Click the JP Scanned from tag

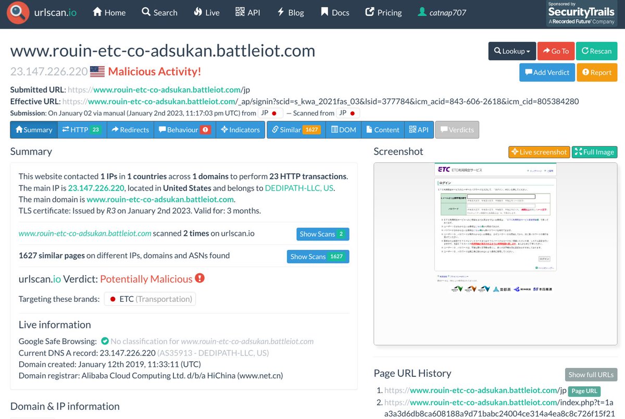pos(347,113)
